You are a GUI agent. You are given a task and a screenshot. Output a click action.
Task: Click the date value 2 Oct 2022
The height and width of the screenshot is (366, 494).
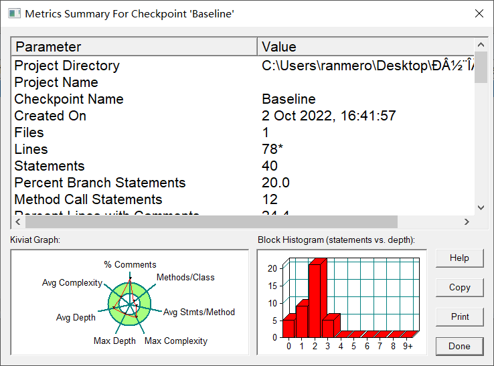point(329,116)
